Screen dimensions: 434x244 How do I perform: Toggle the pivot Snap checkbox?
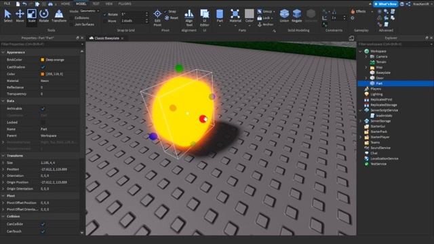165,12
